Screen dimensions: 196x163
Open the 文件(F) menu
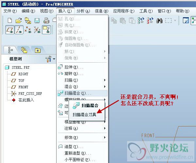(10, 11)
